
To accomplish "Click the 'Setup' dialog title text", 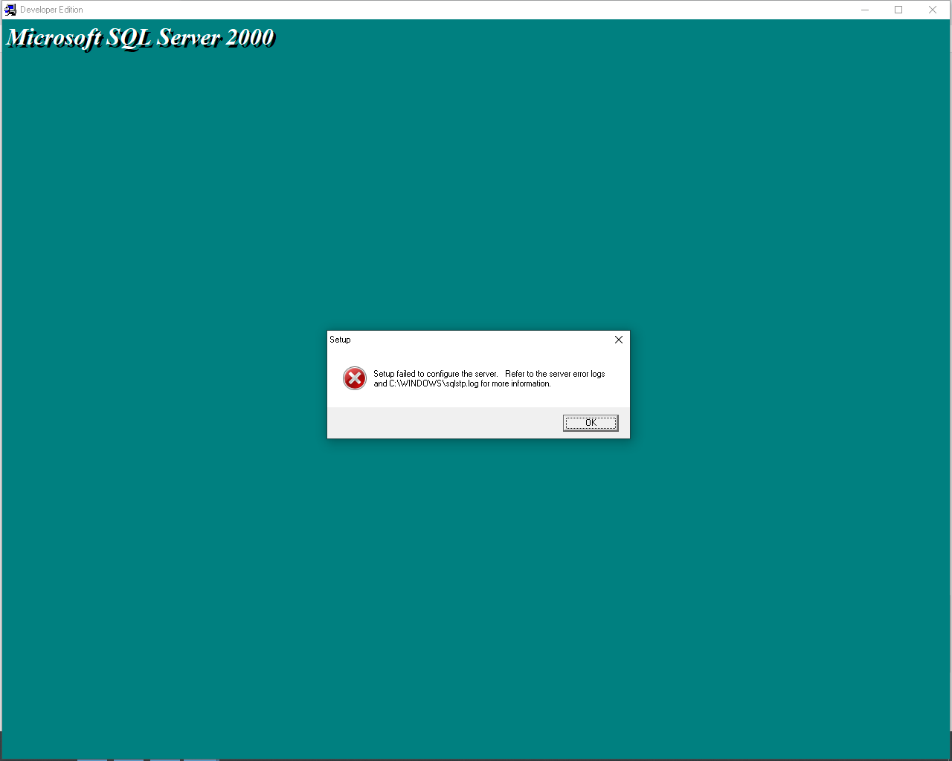I will click(x=340, y=340).
